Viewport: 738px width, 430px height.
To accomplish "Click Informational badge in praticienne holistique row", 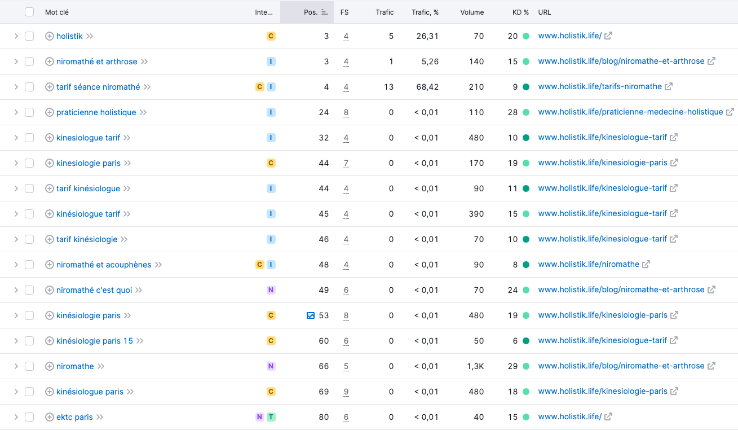I will point(271,112).
